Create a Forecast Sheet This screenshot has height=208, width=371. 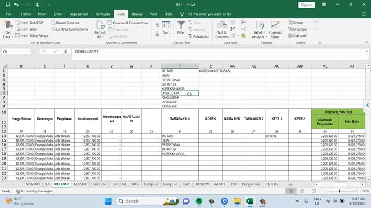tap(275, 29)
